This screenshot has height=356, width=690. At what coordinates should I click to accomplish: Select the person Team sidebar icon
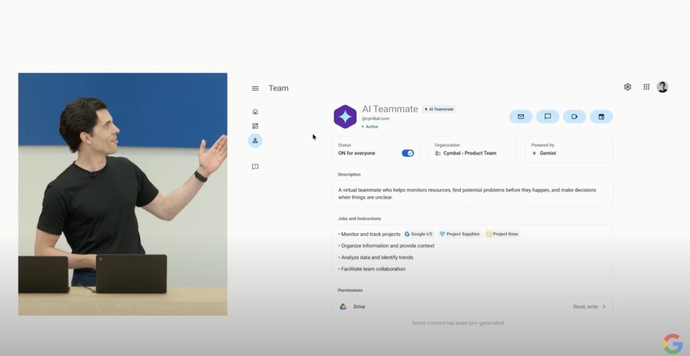[x=255, y=140]
